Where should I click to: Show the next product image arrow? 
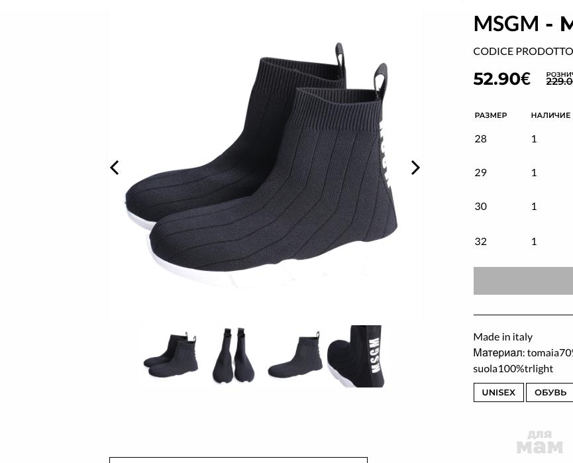coord(415,168)
